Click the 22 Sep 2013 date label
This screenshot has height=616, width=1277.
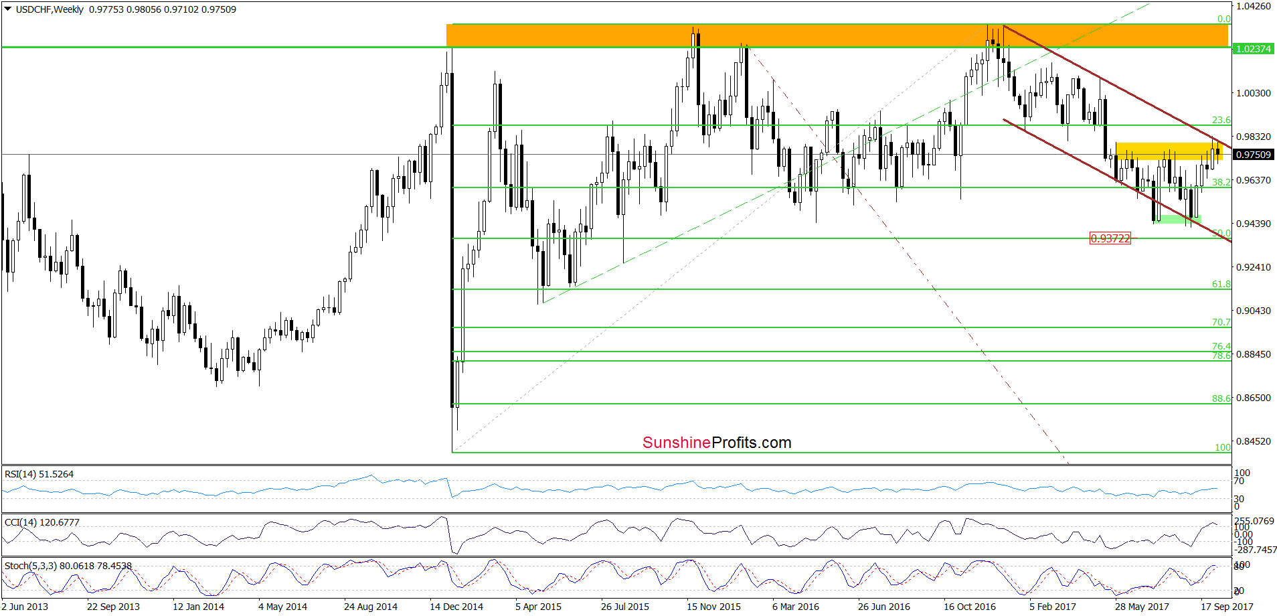coord(113,607)
